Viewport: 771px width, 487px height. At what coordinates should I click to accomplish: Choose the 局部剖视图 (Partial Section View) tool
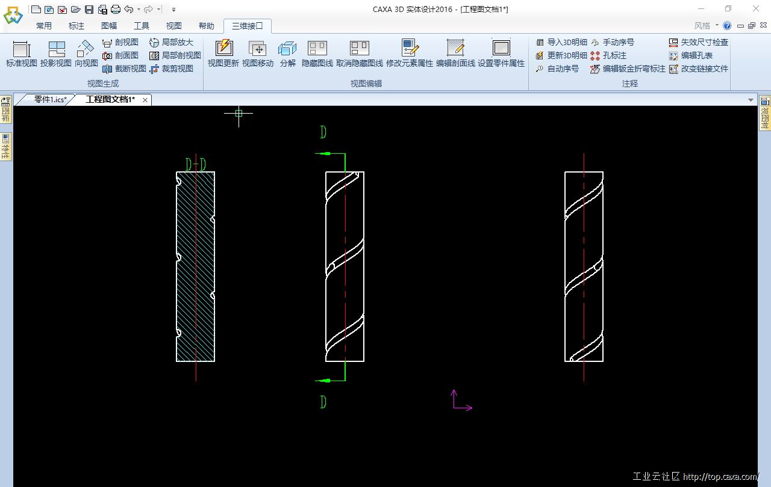tap(175, 55)
